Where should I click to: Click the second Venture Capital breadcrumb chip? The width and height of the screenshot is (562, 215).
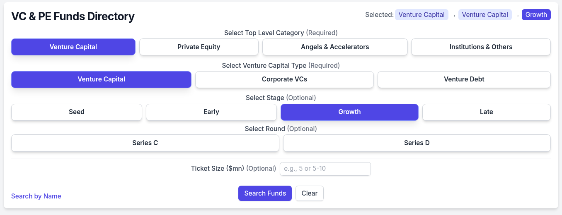click(485, 15)
